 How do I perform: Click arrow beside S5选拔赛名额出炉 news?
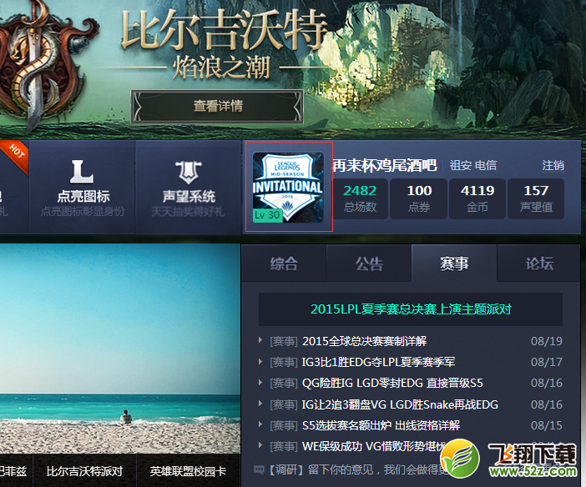pyautogui.click(x=260, y=424)
